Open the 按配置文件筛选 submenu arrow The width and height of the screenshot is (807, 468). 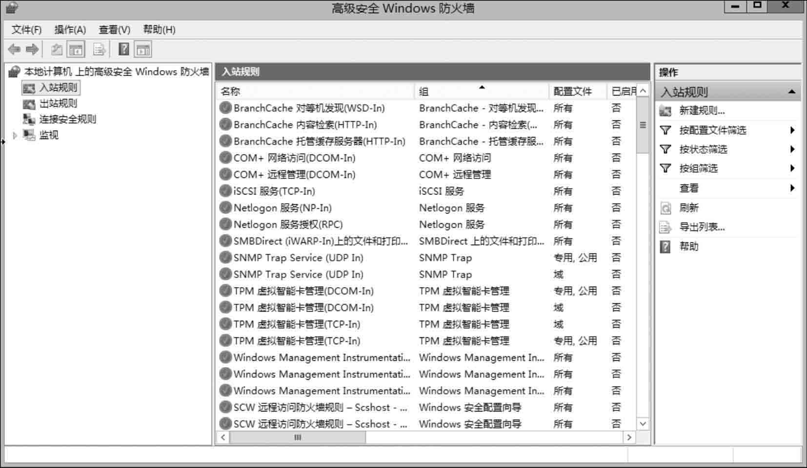(792, 130)
